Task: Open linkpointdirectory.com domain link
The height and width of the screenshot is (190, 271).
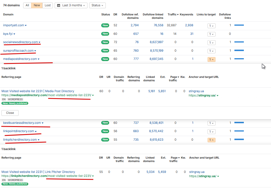Action: click(x=19, y=131)
